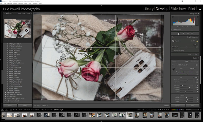203x122 pixels.
Task: Open the No Filter dropdown
Action: [192, 110]
